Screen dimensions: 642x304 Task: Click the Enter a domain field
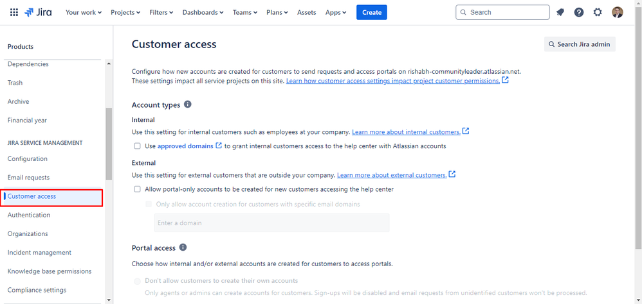pyautogui.click(x=272, y=223)
